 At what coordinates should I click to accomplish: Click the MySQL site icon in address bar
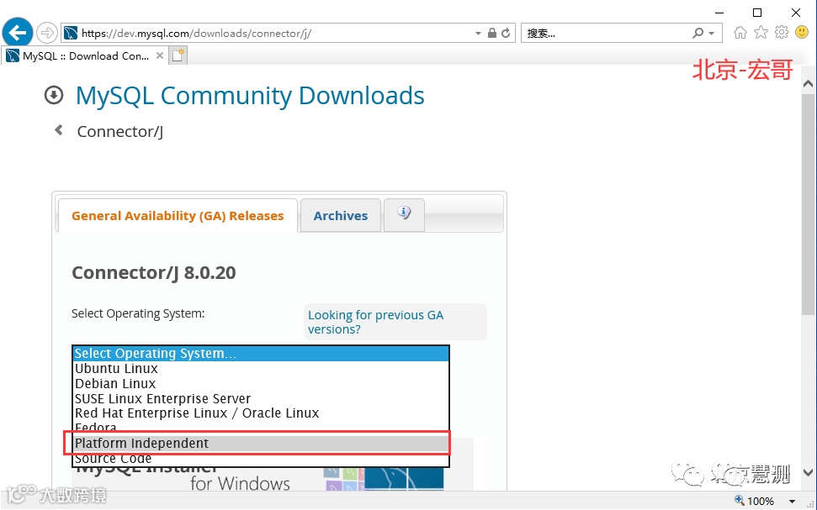pyautogui.click(x=71, y=34)
